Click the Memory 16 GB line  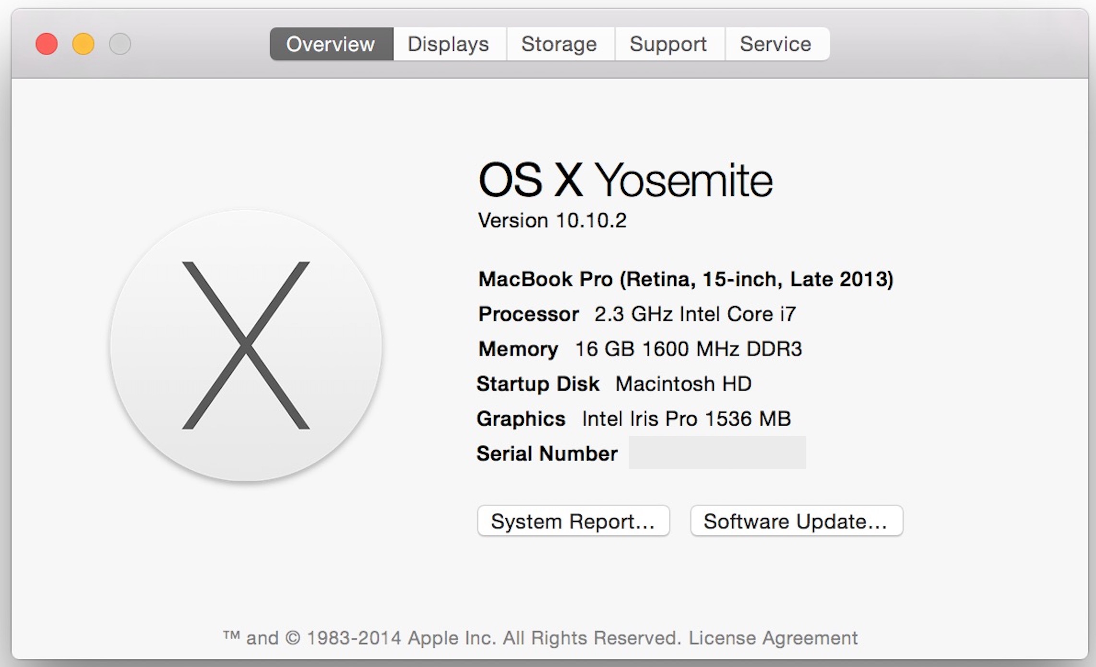pos(640,349)
